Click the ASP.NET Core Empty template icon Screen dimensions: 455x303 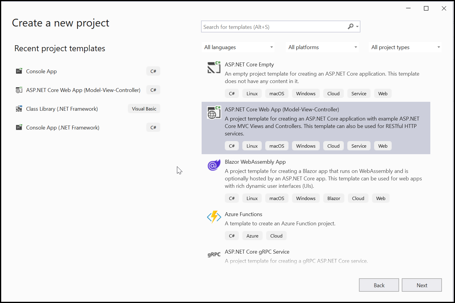[x=214, y=67]
